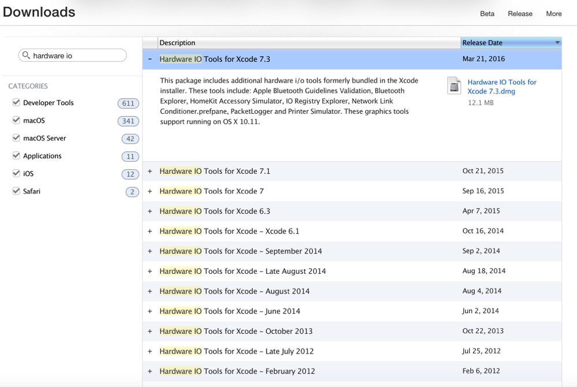
Task: Sort by the Release Date column header
Action: pos(511,43)
